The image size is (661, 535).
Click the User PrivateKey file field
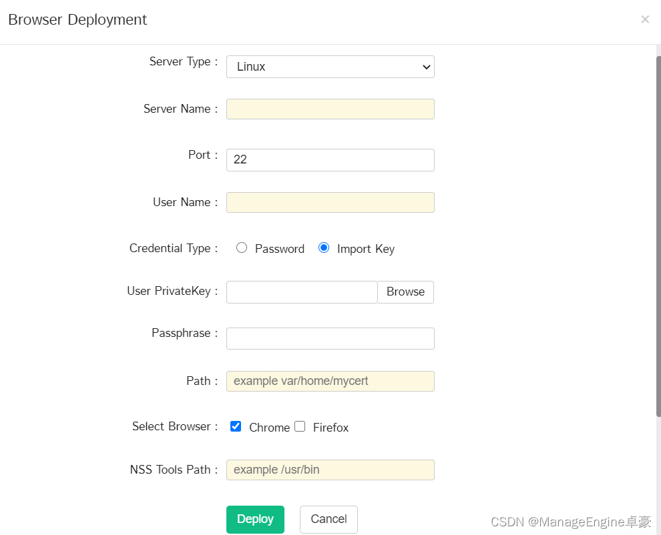point(302,292)
